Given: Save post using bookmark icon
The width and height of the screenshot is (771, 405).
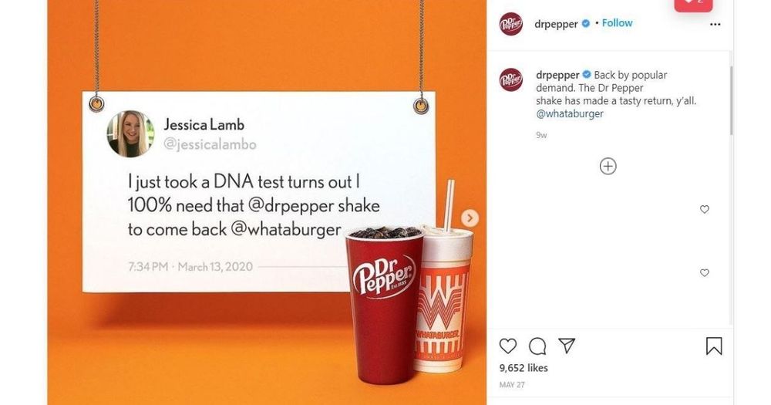Looking at the screenshot, I should click(714, 346).
